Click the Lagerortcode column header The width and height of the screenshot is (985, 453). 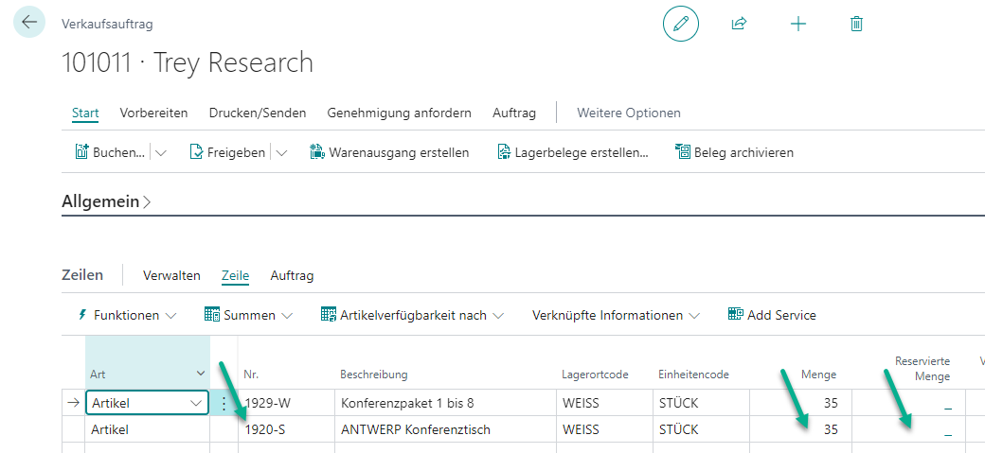(595, 375)
